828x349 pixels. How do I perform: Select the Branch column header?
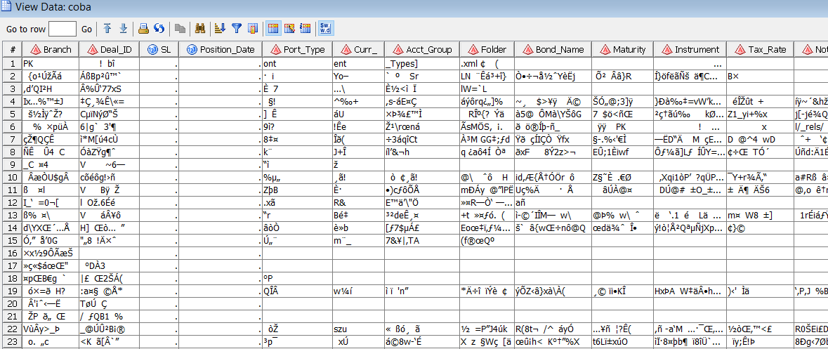[x=51, y=50]
